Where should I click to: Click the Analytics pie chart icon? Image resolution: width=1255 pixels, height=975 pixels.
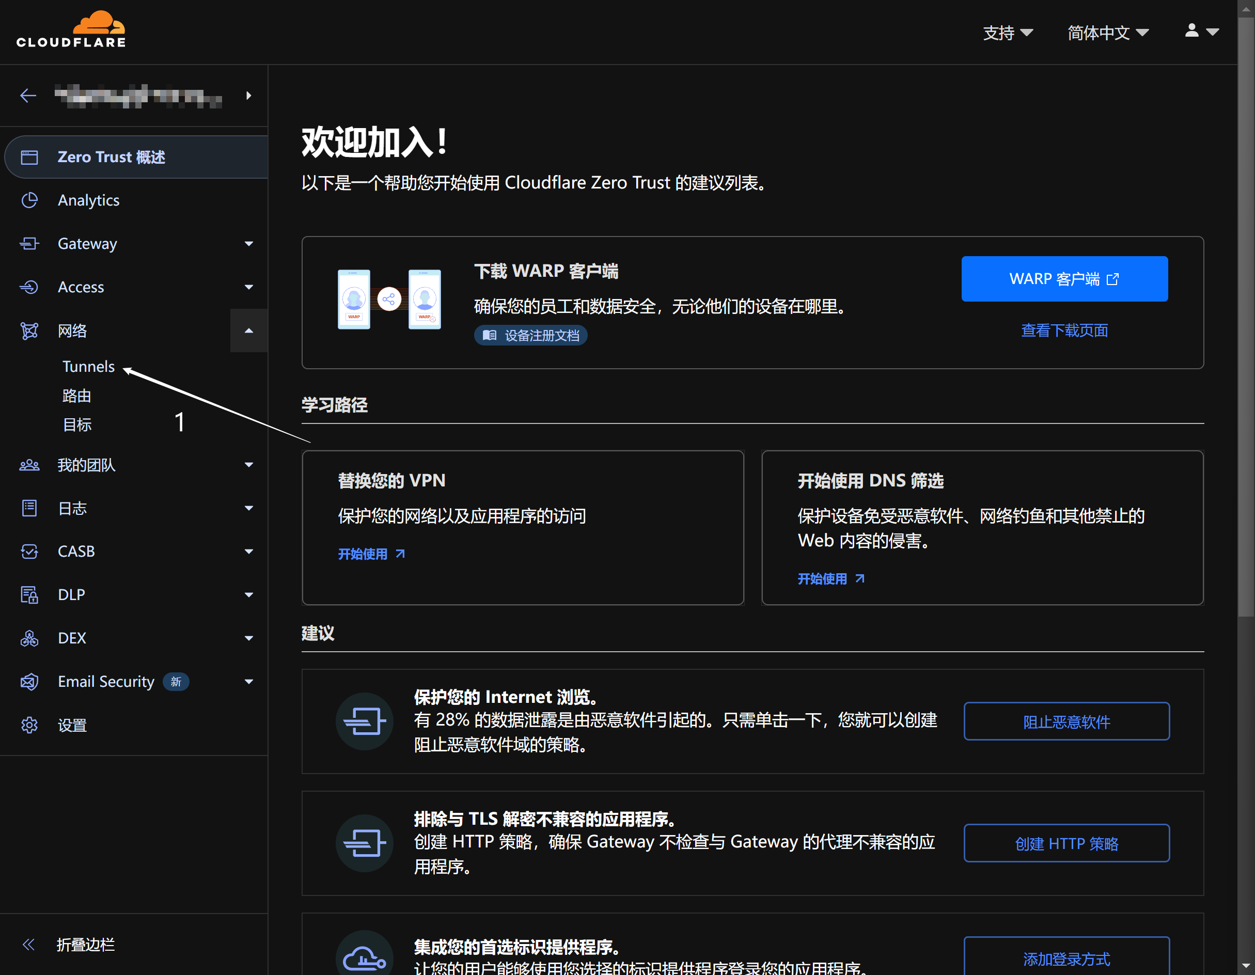point(29,200)
